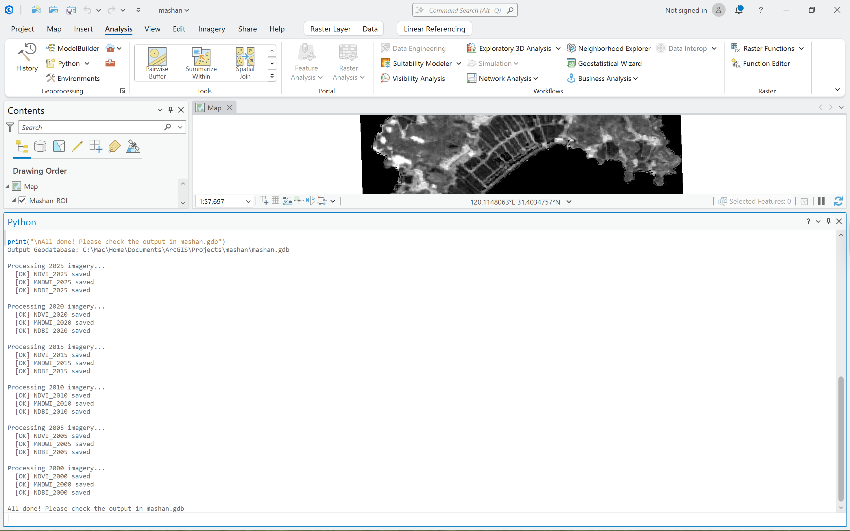
Task: Open the Raster Functions dropdown
Action: tap(801, 48)
